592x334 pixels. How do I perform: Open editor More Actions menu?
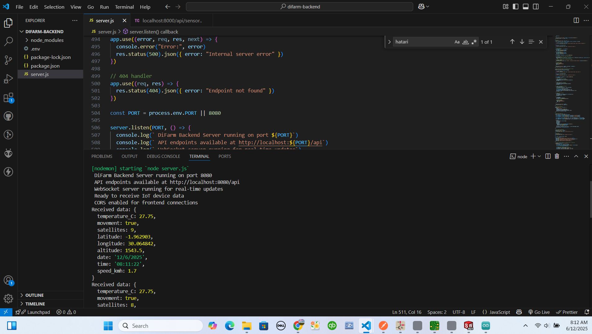point(586,20)
